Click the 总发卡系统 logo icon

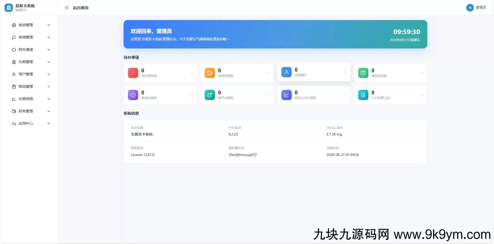9,8
